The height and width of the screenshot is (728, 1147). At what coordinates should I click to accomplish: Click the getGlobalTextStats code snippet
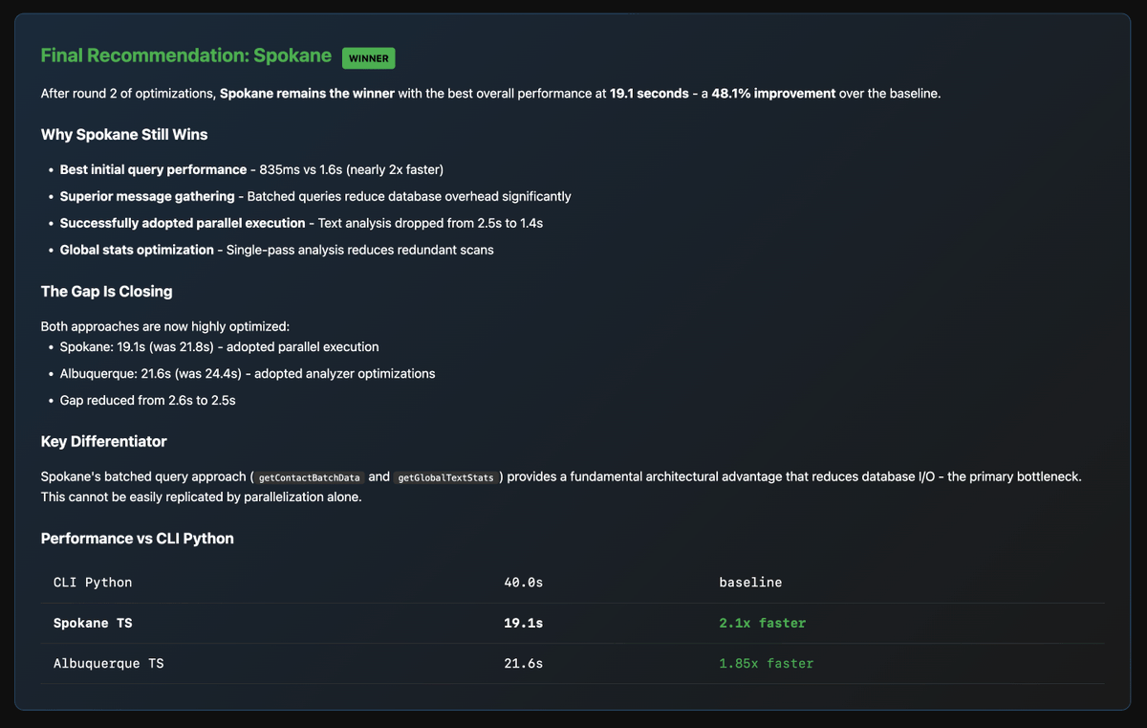point(446,476)
